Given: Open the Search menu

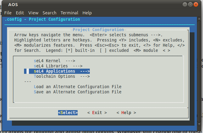Looking at the screenshot, I should 49,13.
